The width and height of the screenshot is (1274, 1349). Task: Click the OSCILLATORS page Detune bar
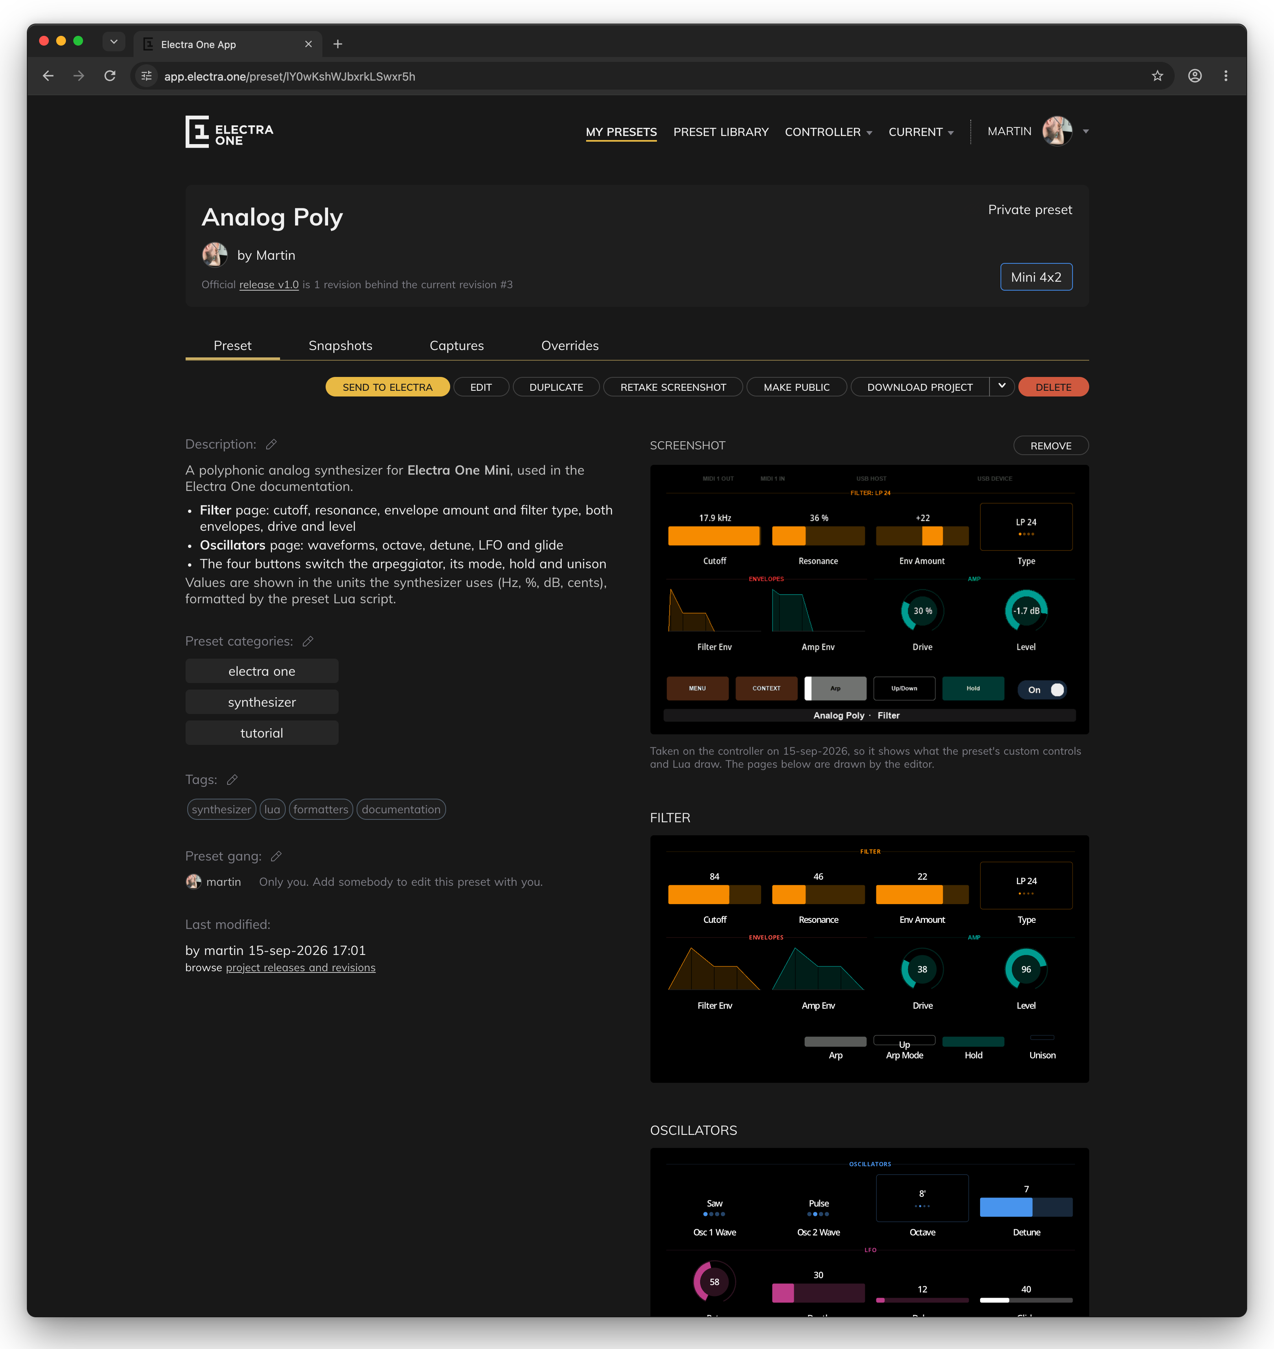click(x=1026, y=1207)
